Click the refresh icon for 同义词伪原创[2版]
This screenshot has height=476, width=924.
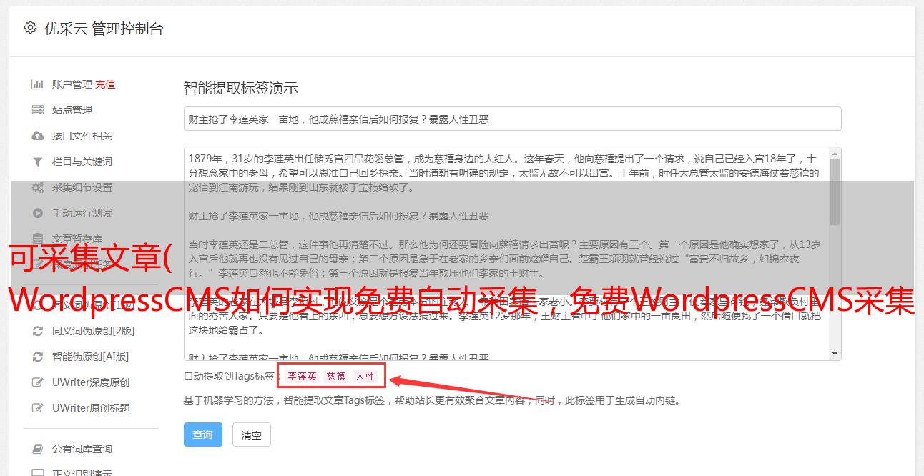tap(38, 331)
